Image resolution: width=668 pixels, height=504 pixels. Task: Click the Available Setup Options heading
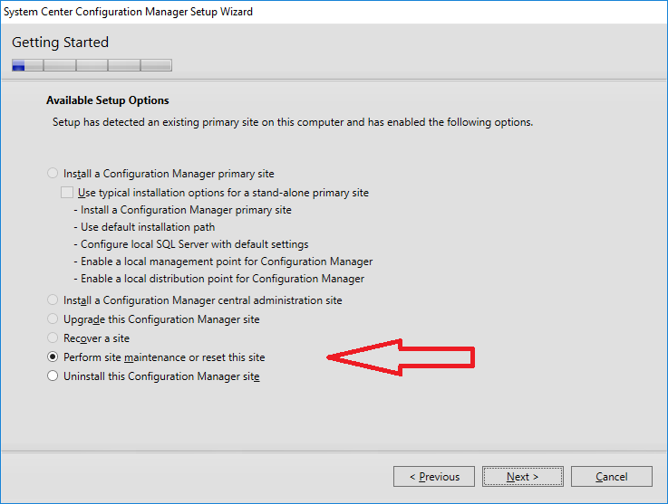pos(107,100)
